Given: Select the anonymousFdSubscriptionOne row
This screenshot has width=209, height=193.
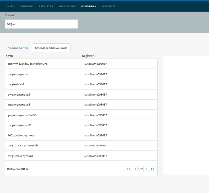Looking at the screenshot, I should [28, 64].
